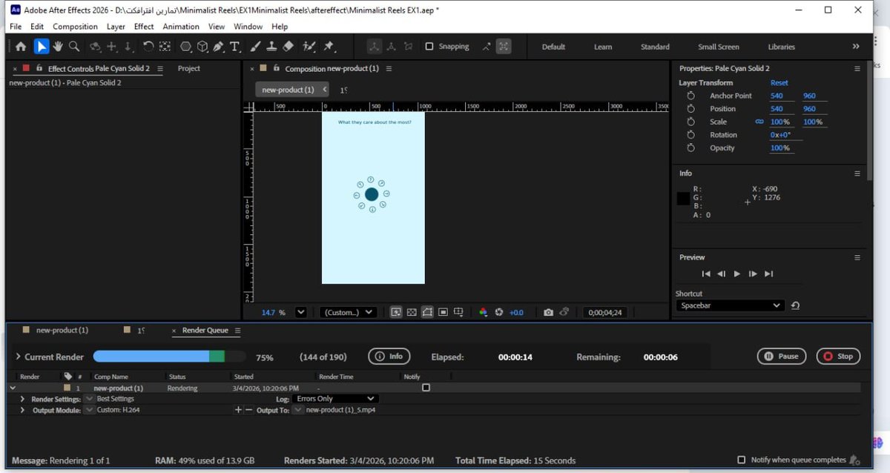Image resolution: width=890 pixels, height=473 pixels.
Task: Tick the Notify box for new-product (1)
Action: (426, 388)
